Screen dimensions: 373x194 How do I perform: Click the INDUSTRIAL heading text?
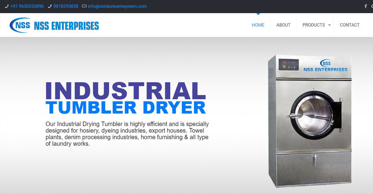click(126, 91)
